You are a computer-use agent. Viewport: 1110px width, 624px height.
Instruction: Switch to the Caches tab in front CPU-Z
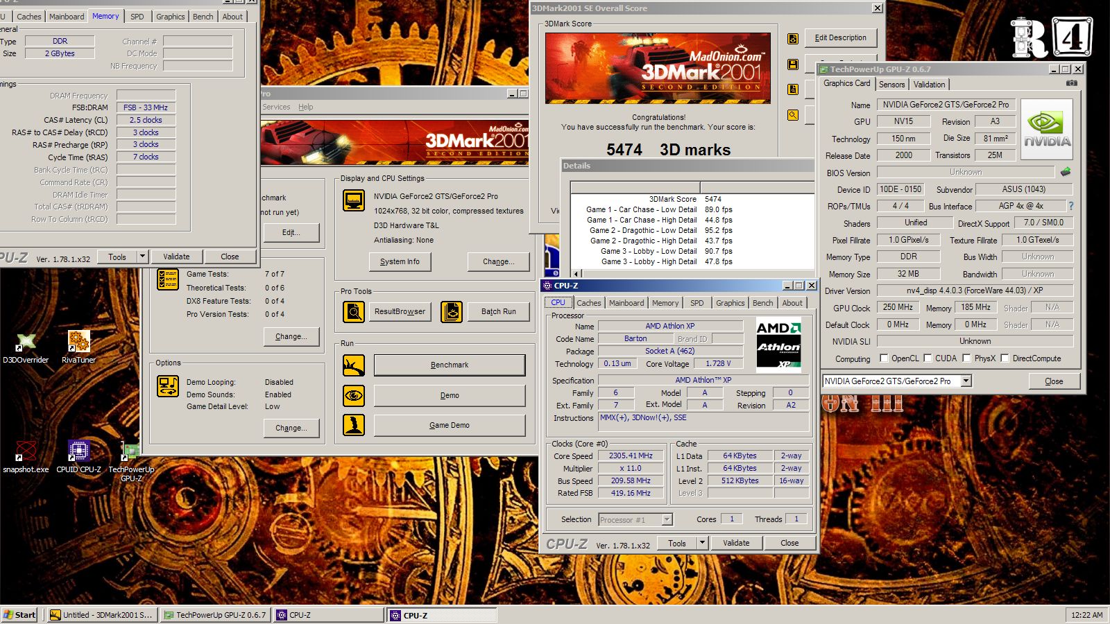[x=589, y=303]
